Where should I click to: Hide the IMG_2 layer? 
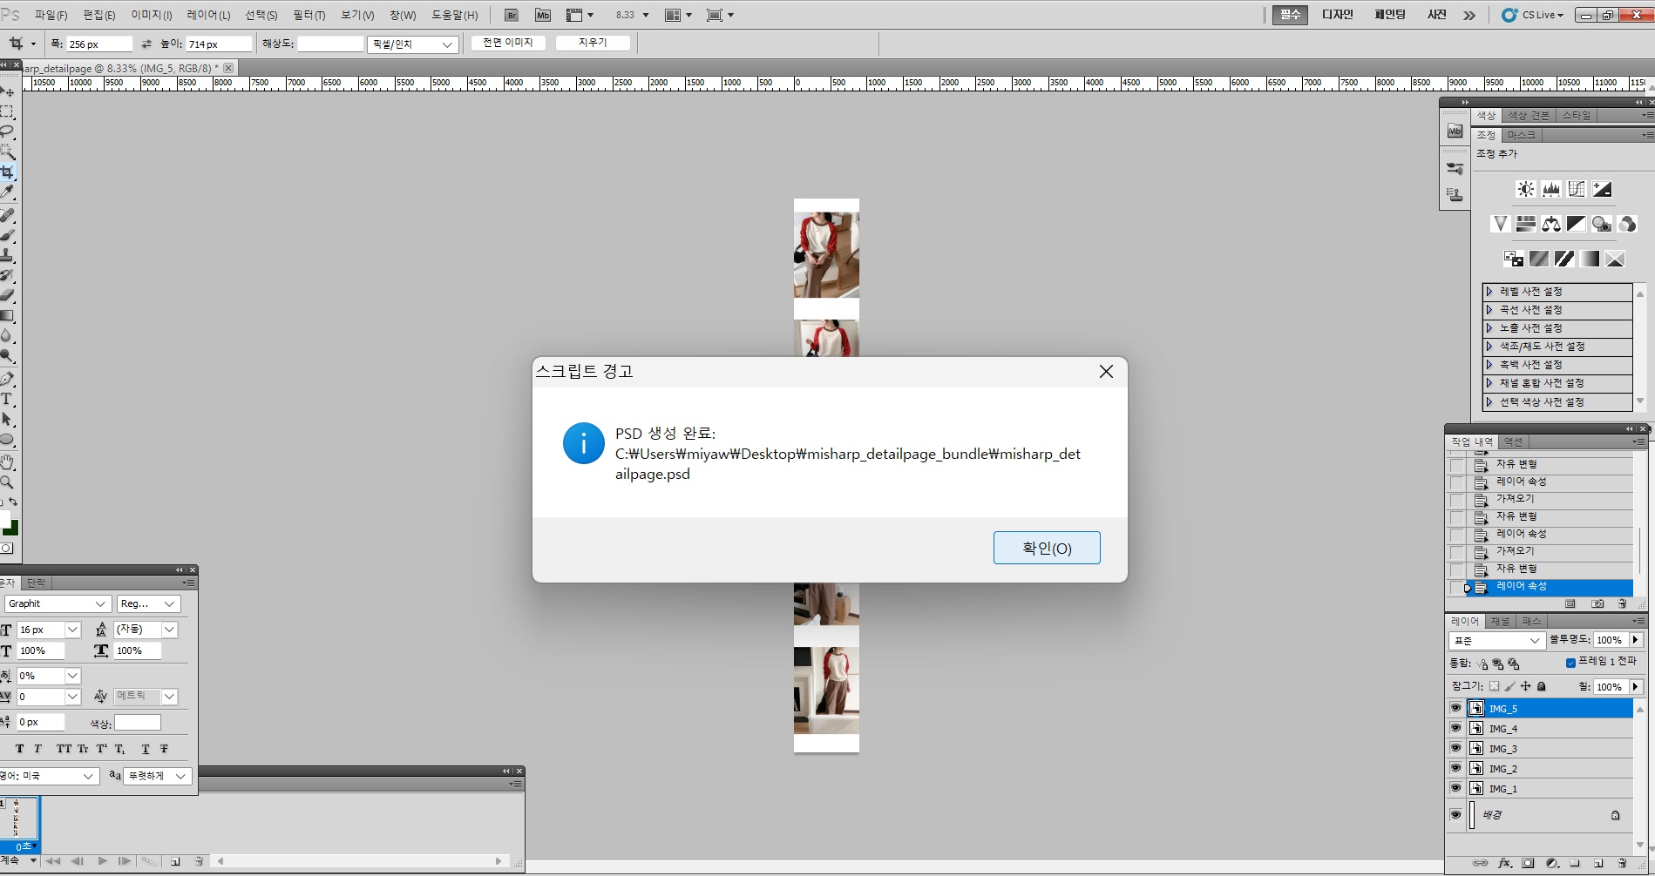point(1455,768)
